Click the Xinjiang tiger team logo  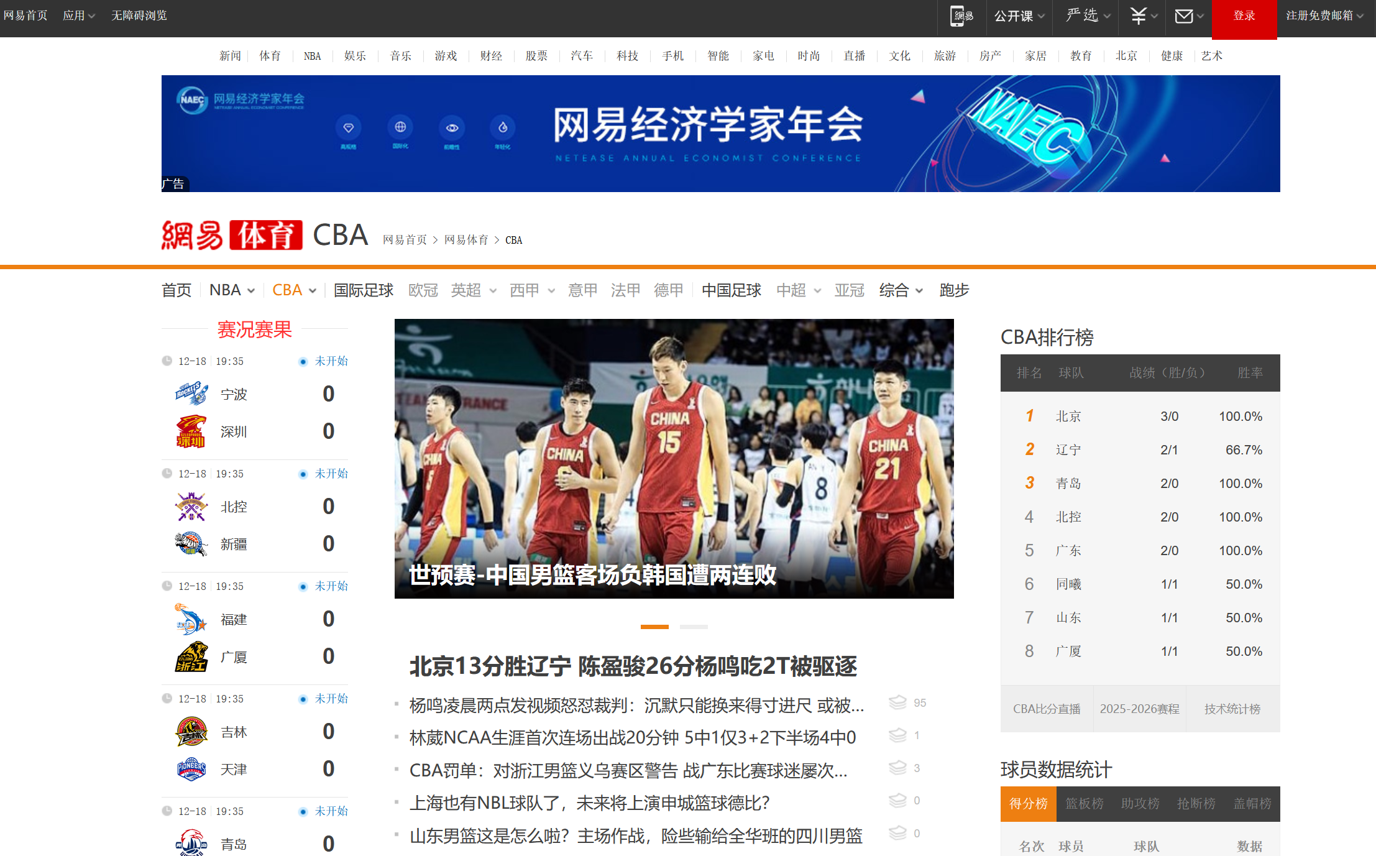point(191,544)
